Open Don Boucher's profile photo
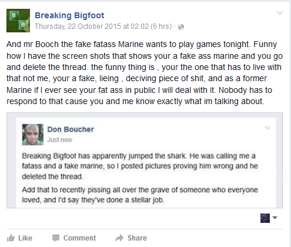Viewport: 291px width, 247px height. point(32,135)
